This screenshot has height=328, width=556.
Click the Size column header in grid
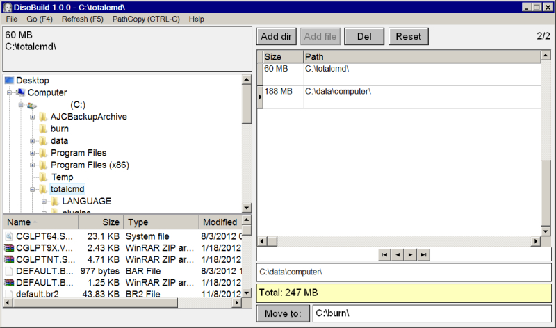[284, 57]
